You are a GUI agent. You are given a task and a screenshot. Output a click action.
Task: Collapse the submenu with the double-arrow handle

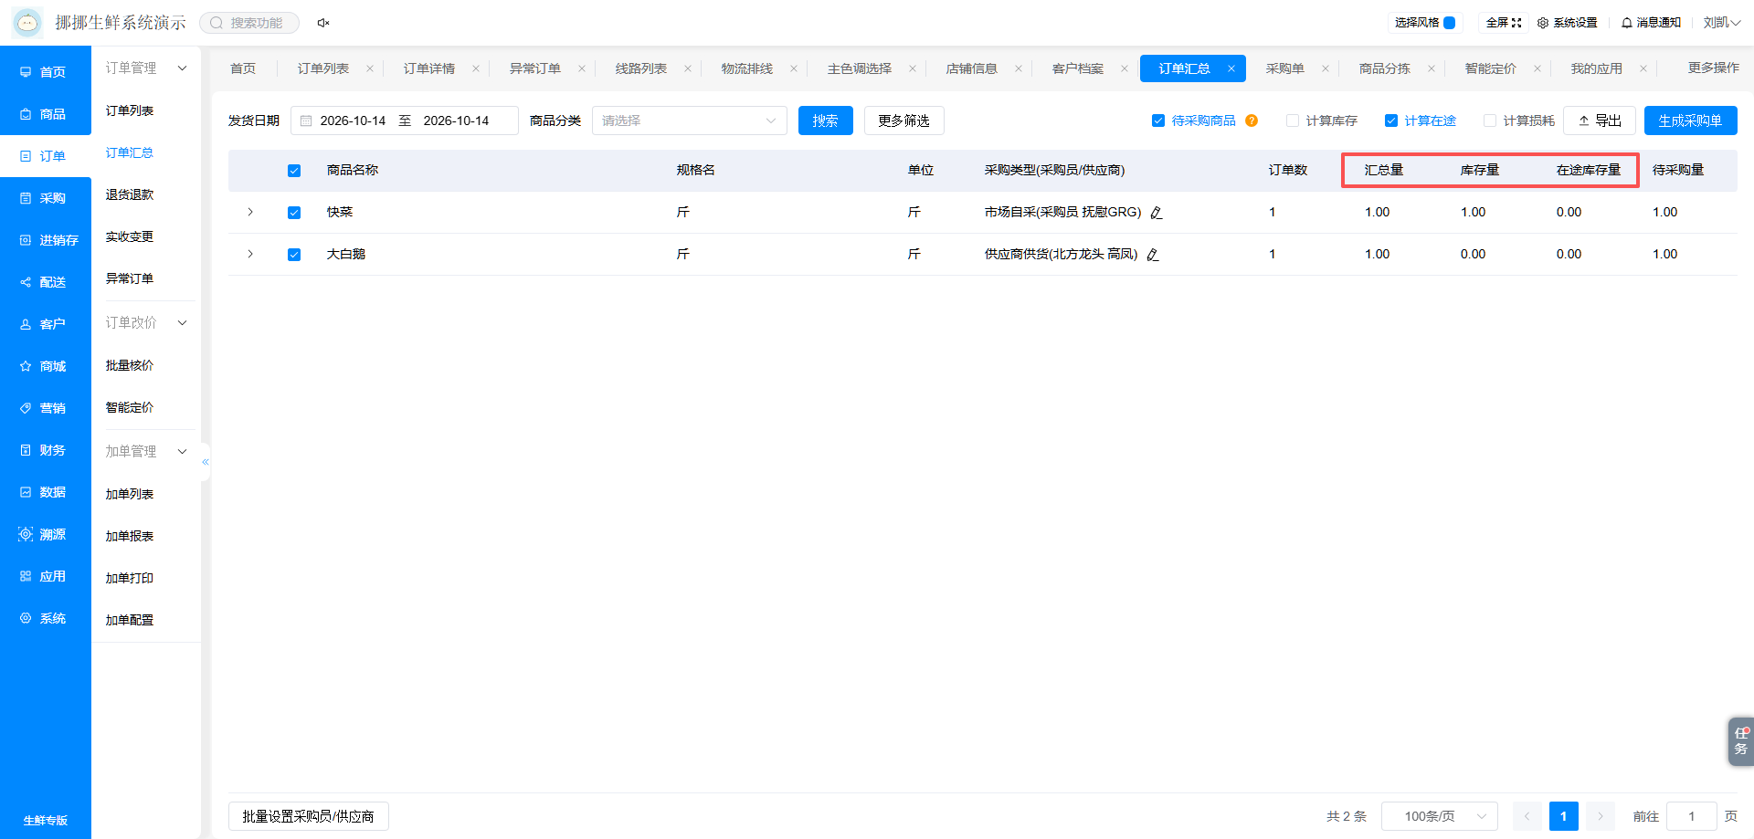(206, 462)
